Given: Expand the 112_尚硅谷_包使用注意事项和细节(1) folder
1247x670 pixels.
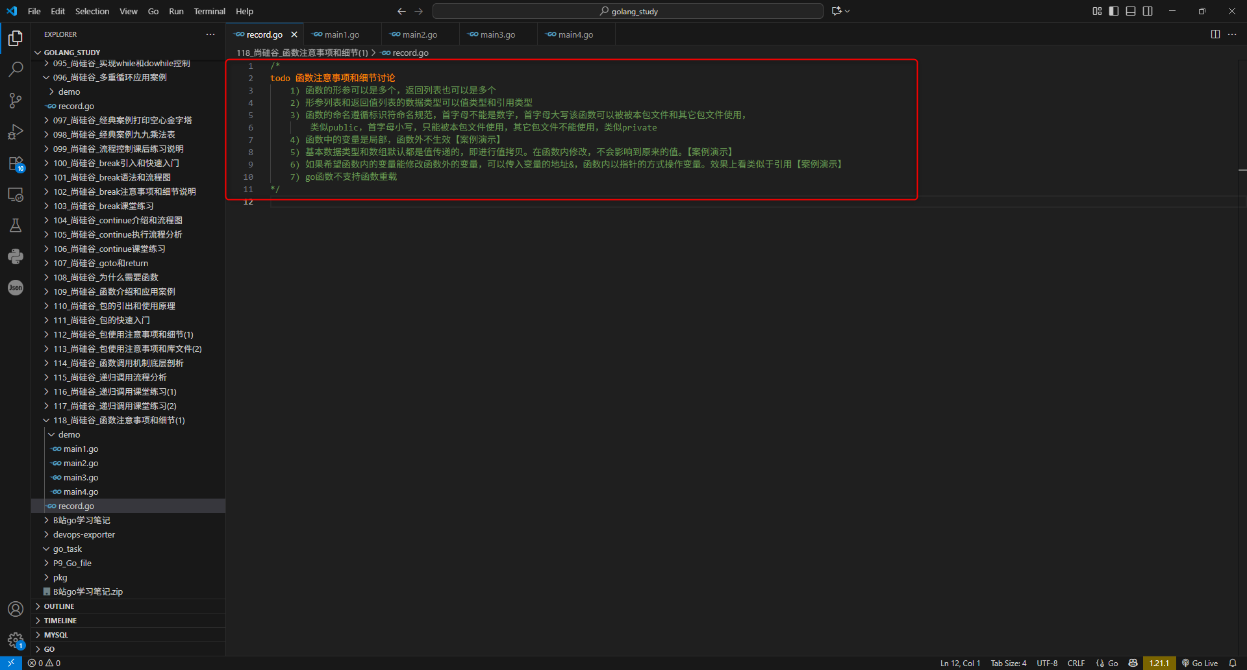Looking at the screenshot, I should pos(129,334).
